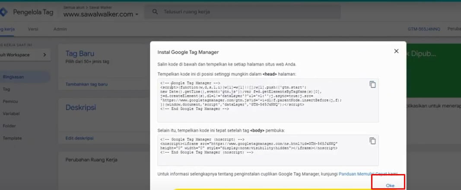Screen dimensions: 461x190
Task: Select the Ruang kerja tab
Action: pyautogui.click(x=7, y=29)
